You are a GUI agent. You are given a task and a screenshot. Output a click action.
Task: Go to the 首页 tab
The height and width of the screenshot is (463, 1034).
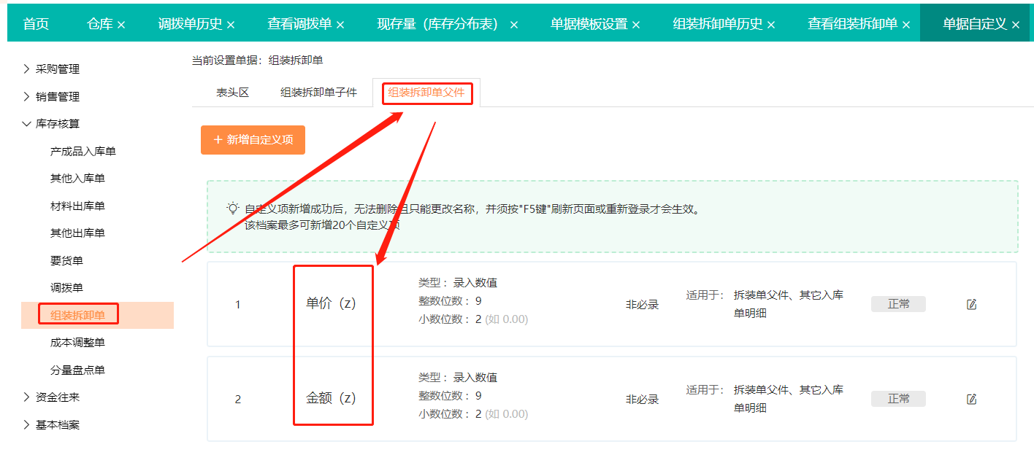coord(36,24)
